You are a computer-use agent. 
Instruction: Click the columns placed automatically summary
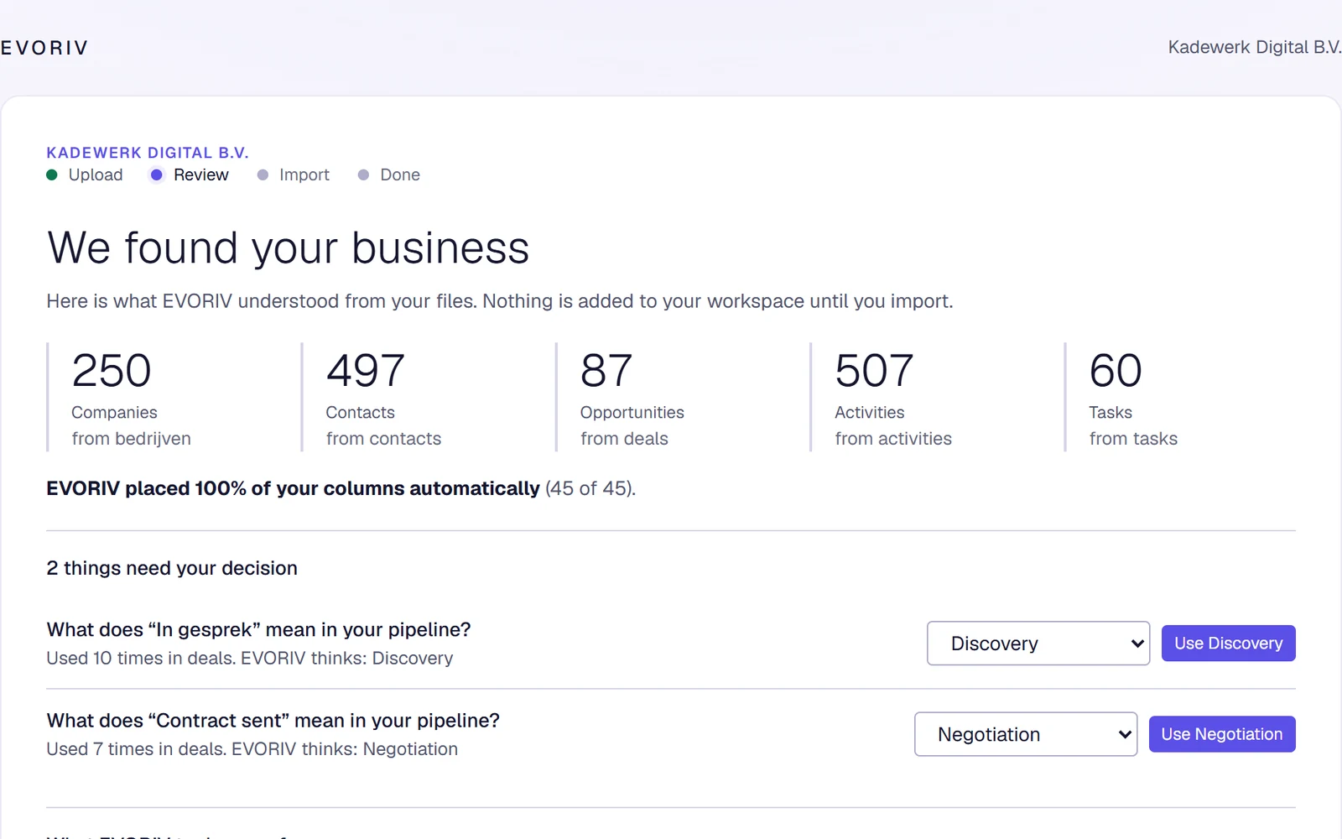click(x=341, y=488)
